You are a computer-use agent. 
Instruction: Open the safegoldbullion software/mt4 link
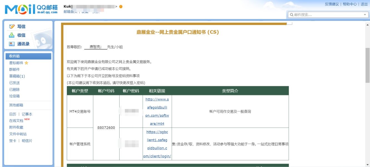[x=157, y=112]
